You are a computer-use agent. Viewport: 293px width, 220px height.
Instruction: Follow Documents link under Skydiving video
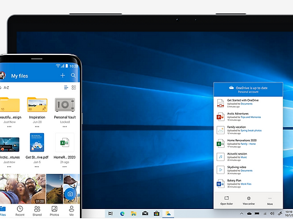[247, 170]
